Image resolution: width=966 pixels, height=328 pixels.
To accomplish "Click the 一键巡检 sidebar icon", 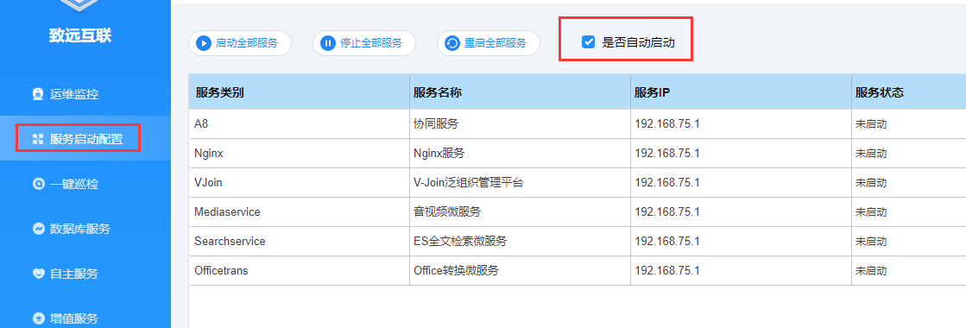I will point(38,184).
